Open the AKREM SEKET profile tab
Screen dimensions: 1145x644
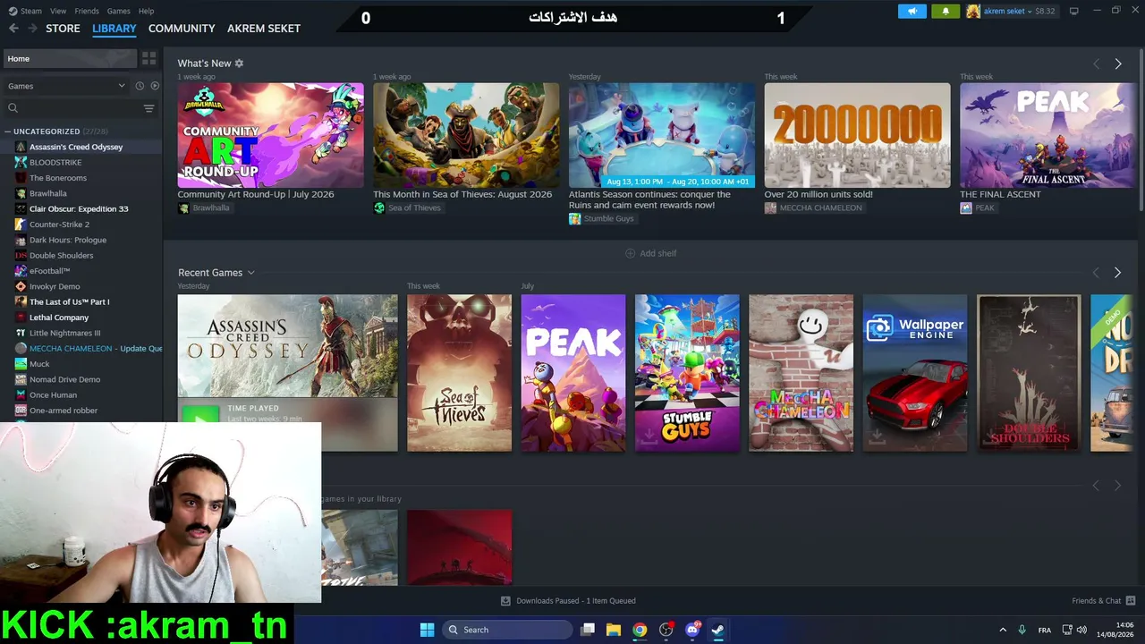[x=264, y=29]
